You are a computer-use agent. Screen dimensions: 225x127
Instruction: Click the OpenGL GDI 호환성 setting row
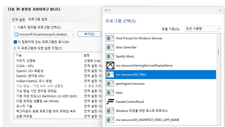(x=58, y=71)
